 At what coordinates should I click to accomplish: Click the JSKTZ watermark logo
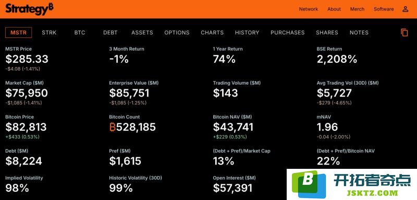pyautogui.click(x=351, y=184)
